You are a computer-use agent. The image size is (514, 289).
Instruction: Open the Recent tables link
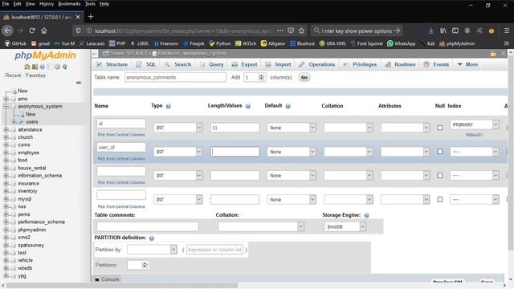click(13, 75)
